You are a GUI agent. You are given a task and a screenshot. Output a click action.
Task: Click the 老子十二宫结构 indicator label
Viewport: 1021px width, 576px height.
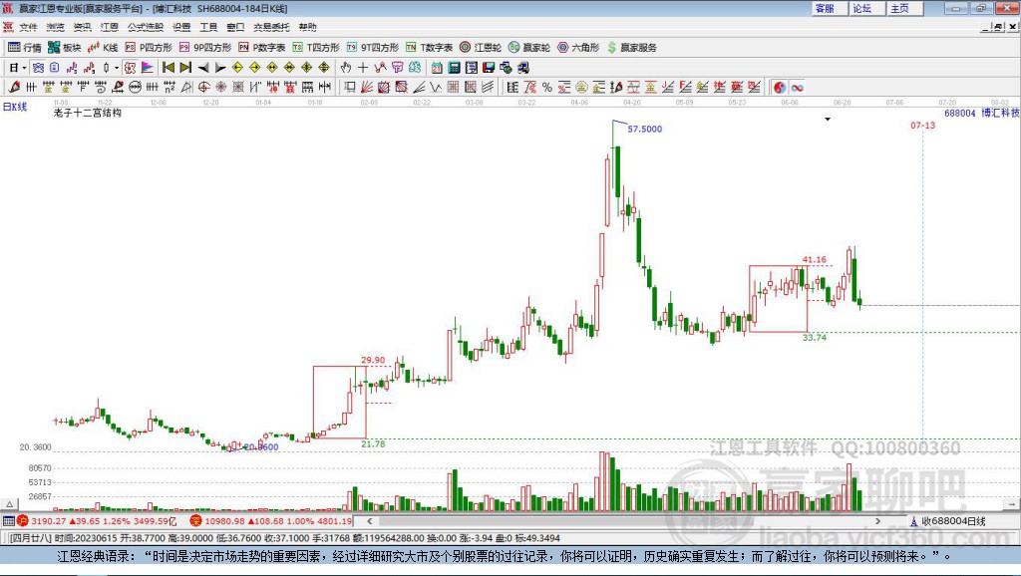88,113
